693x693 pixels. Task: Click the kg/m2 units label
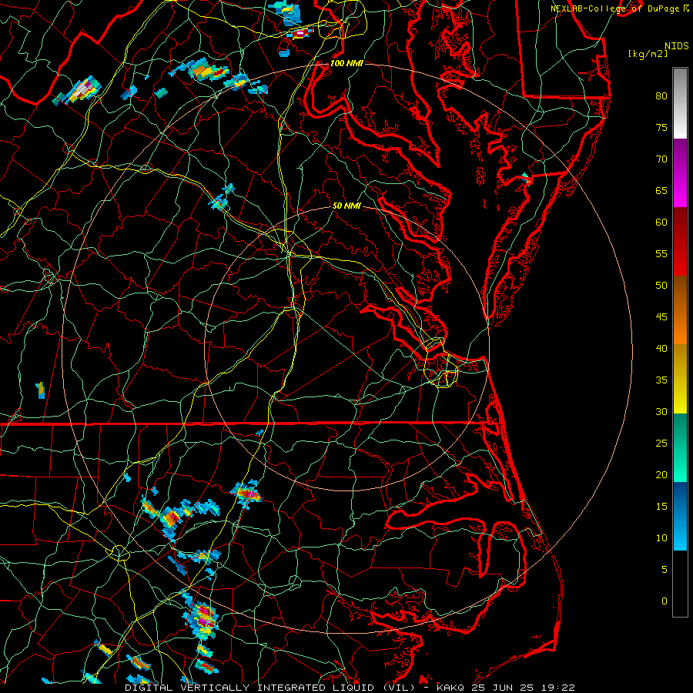pos(648,54)
